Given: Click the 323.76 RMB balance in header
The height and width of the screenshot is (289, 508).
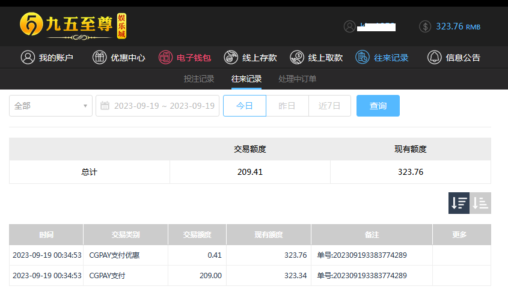Looking at the screenshot, I should tap(458, 26).
